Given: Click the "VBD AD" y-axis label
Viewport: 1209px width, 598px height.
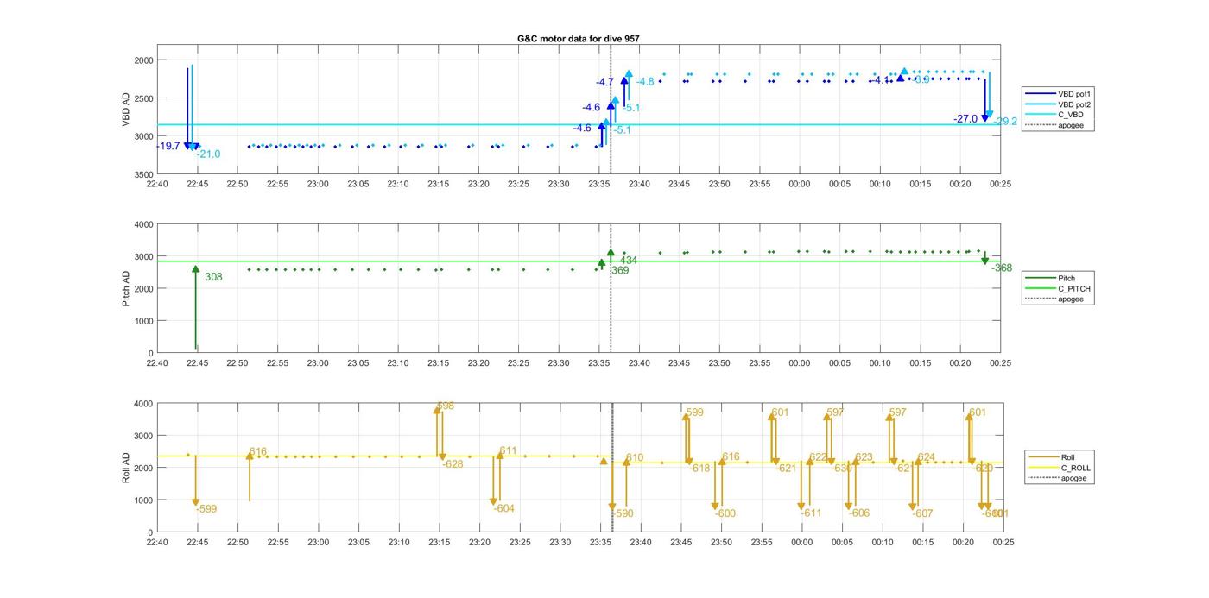Looking at the screenshot, I should click(x=126, y=110).
